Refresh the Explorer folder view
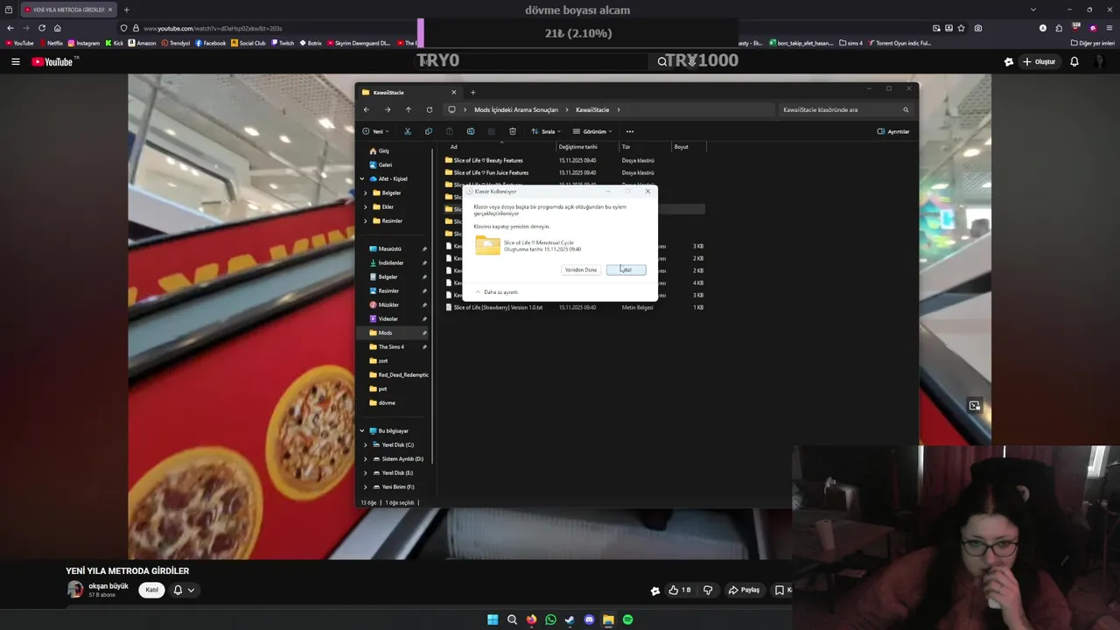The image size is (1120, 630). coord(429,109)
